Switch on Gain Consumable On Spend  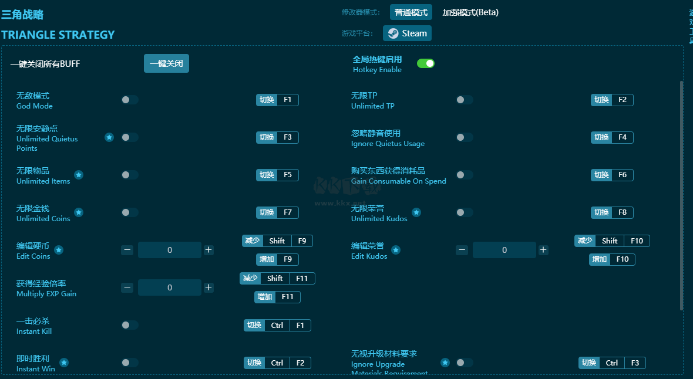point(465,175)
